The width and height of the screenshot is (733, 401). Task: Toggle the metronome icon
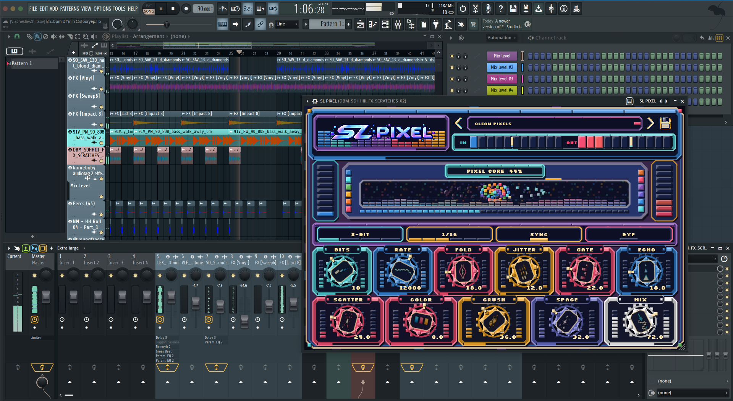[x=223, y=8]
